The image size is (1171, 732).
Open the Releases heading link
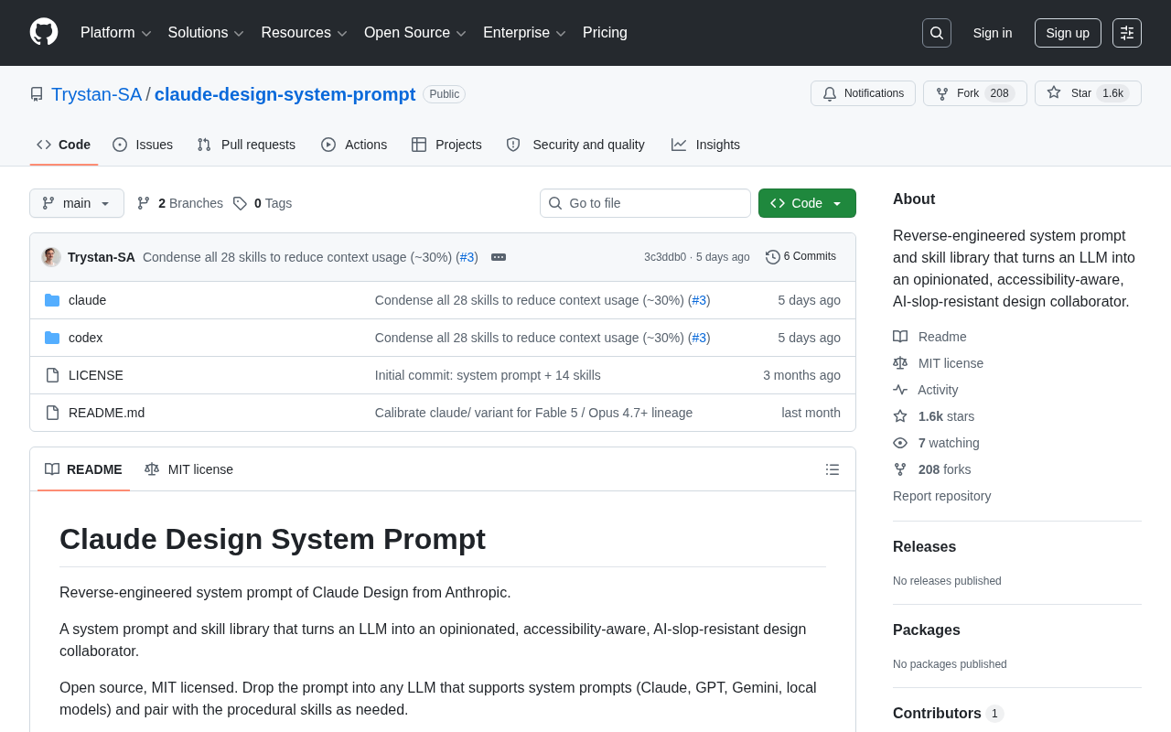click(x=924, y=547)
